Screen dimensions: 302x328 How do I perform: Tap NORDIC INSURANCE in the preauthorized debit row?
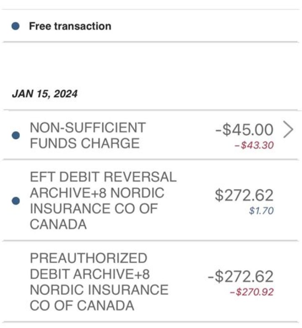(x=99, y=290)
